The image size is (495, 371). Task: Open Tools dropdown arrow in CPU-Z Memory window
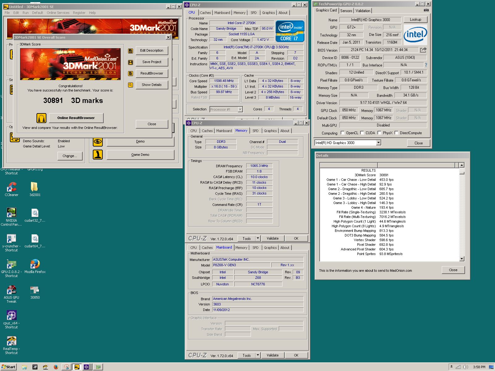[258, 238]
